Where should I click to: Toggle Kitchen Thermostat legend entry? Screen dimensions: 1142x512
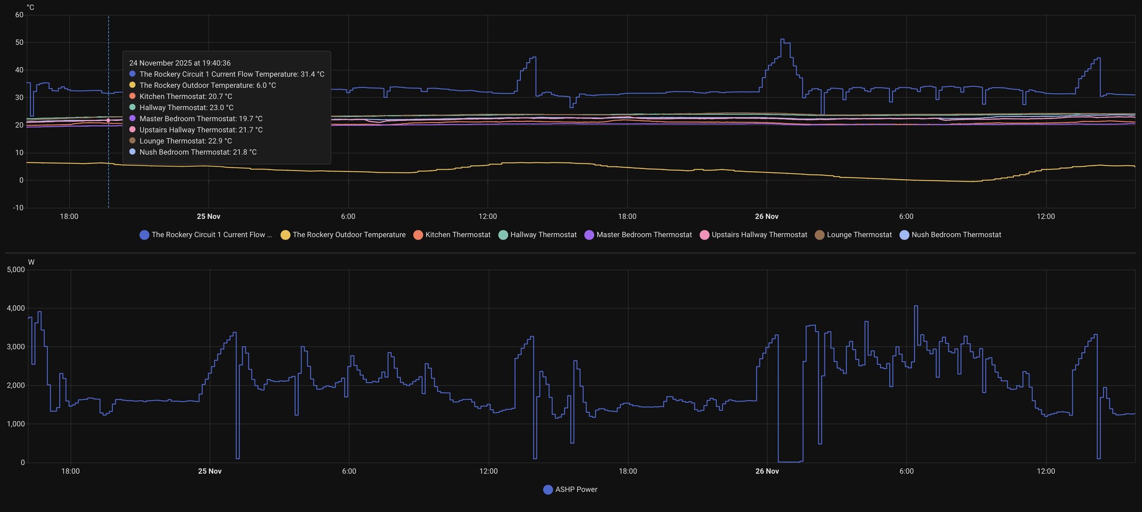point(418,235)
